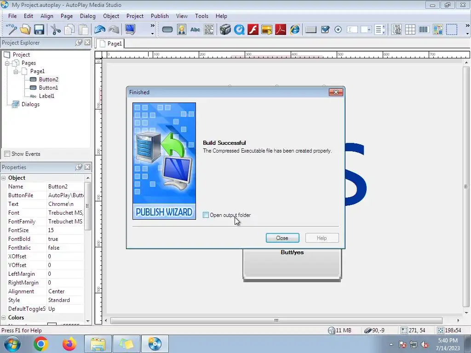471x353 pixels.
Task: Switch to the Page1 tab
Action: [110, 44]
